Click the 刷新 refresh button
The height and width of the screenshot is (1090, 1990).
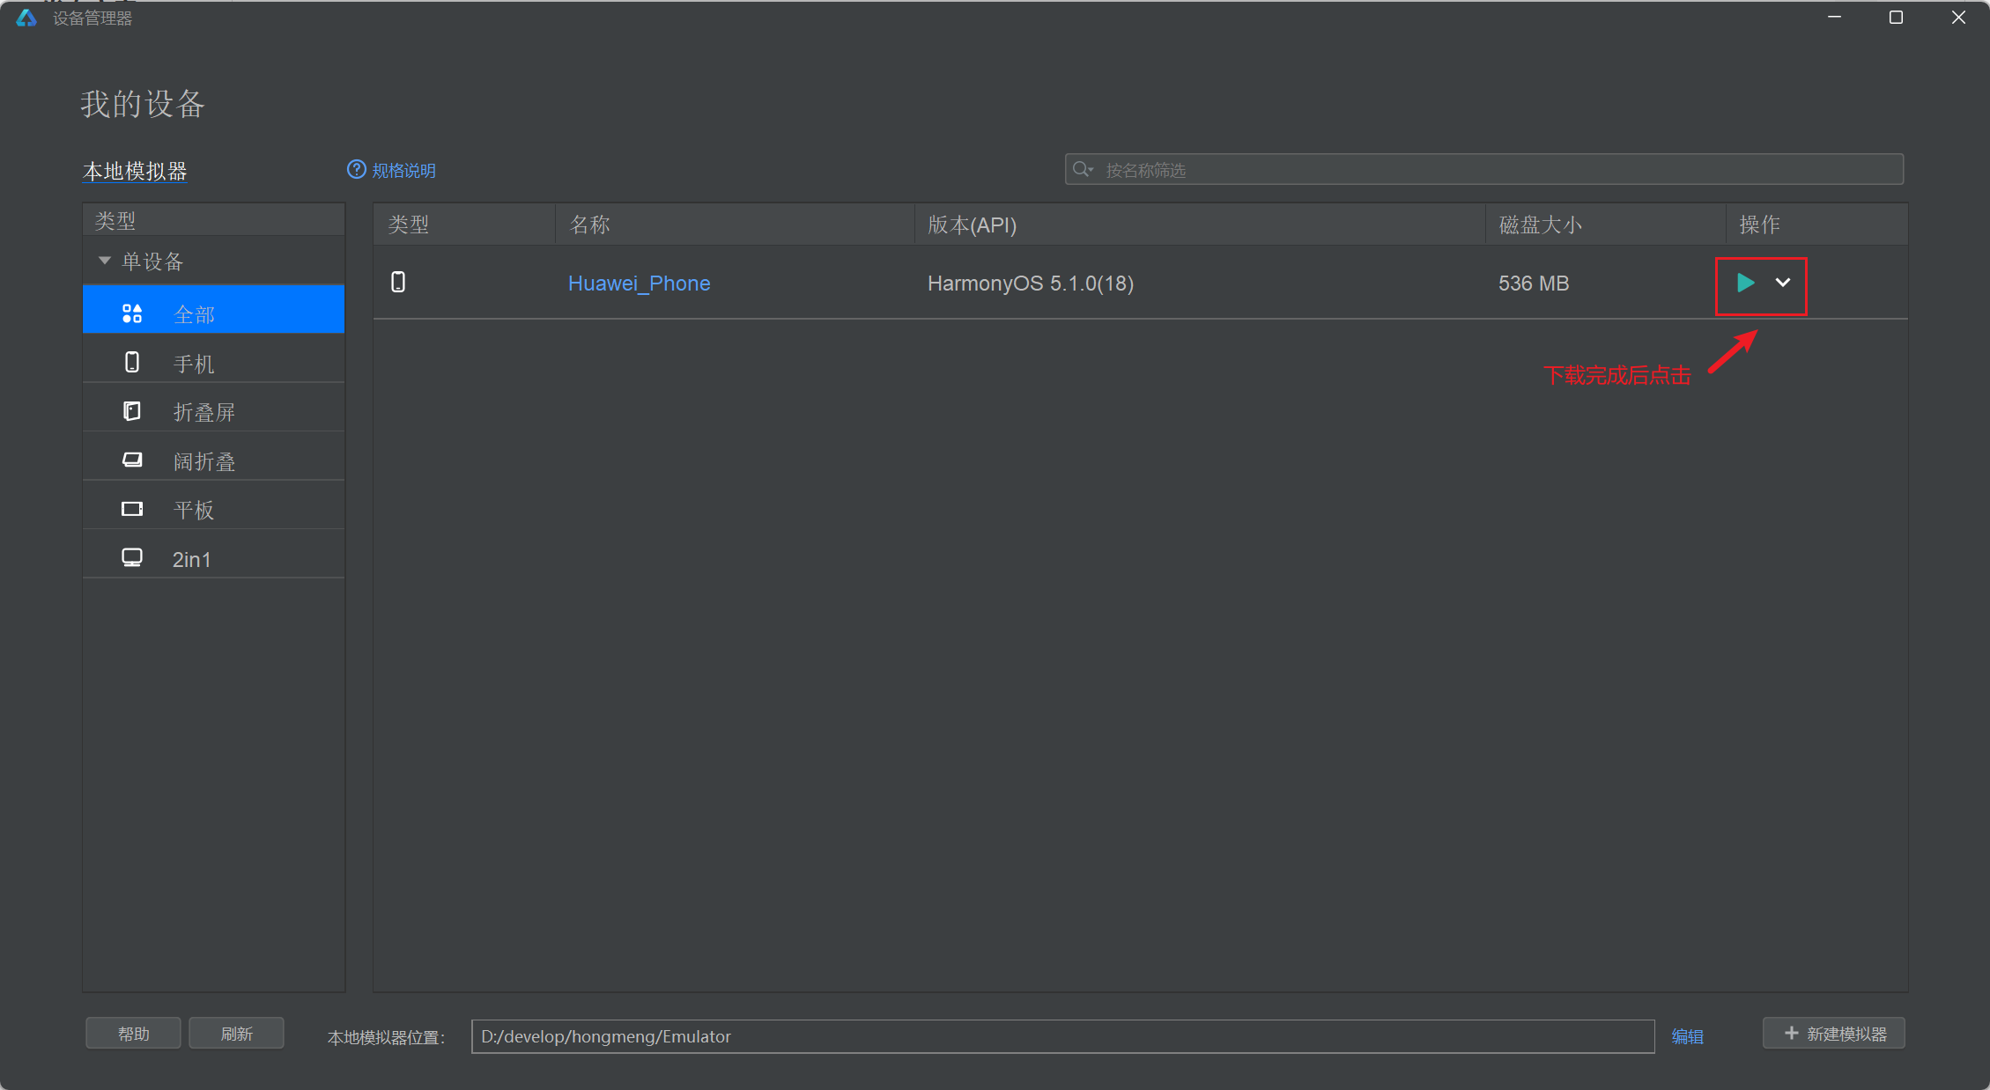click(x=236, y=1034)
